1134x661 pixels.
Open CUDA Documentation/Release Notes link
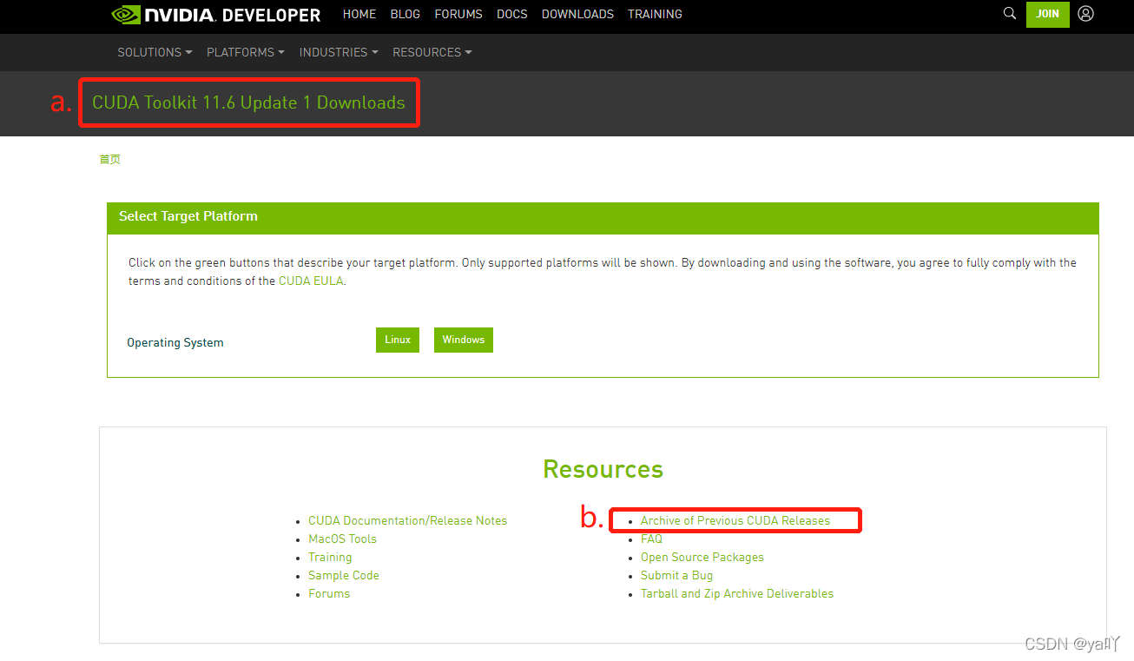coord(407,521)
